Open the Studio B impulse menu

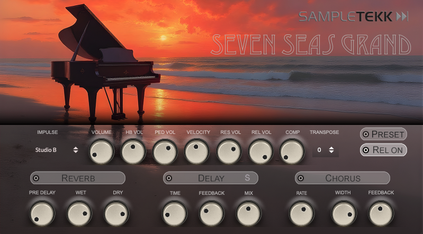point(47,150)
